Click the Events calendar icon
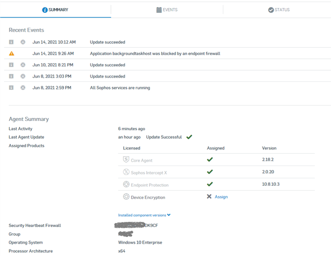This screenshot has width=331, height=257. coord(159,10)
